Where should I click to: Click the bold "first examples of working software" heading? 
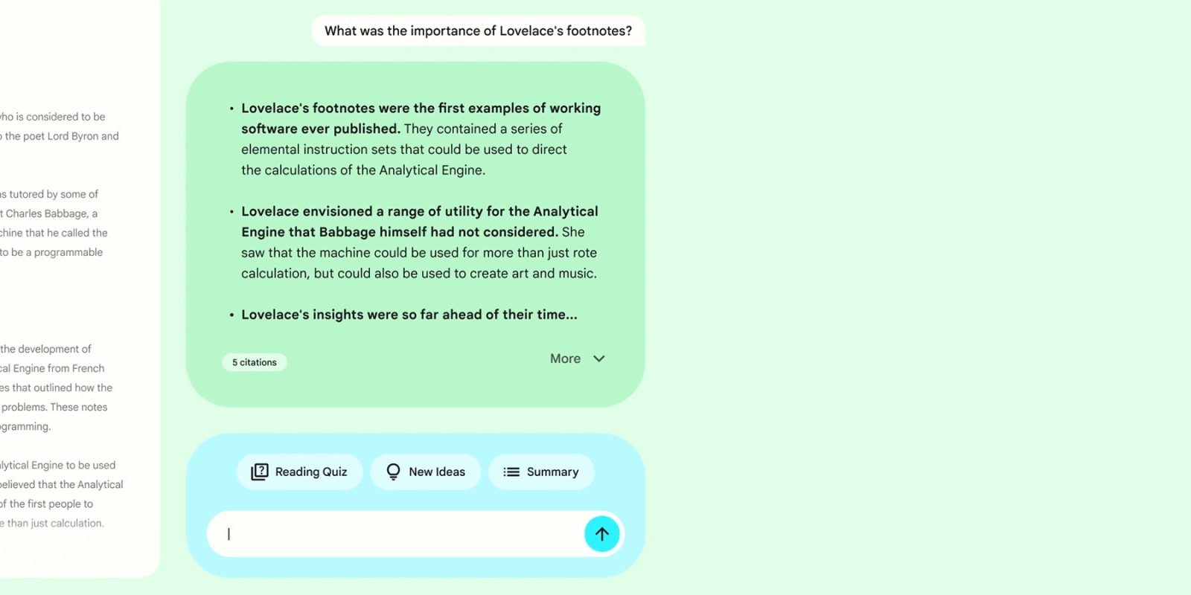click(x=421, y=109)
